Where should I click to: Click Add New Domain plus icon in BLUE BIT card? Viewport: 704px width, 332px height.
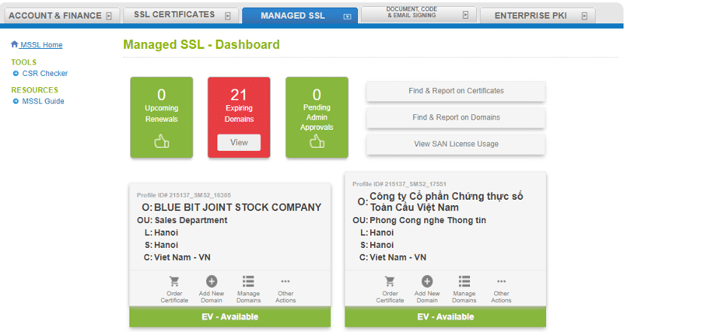[211, 282]
